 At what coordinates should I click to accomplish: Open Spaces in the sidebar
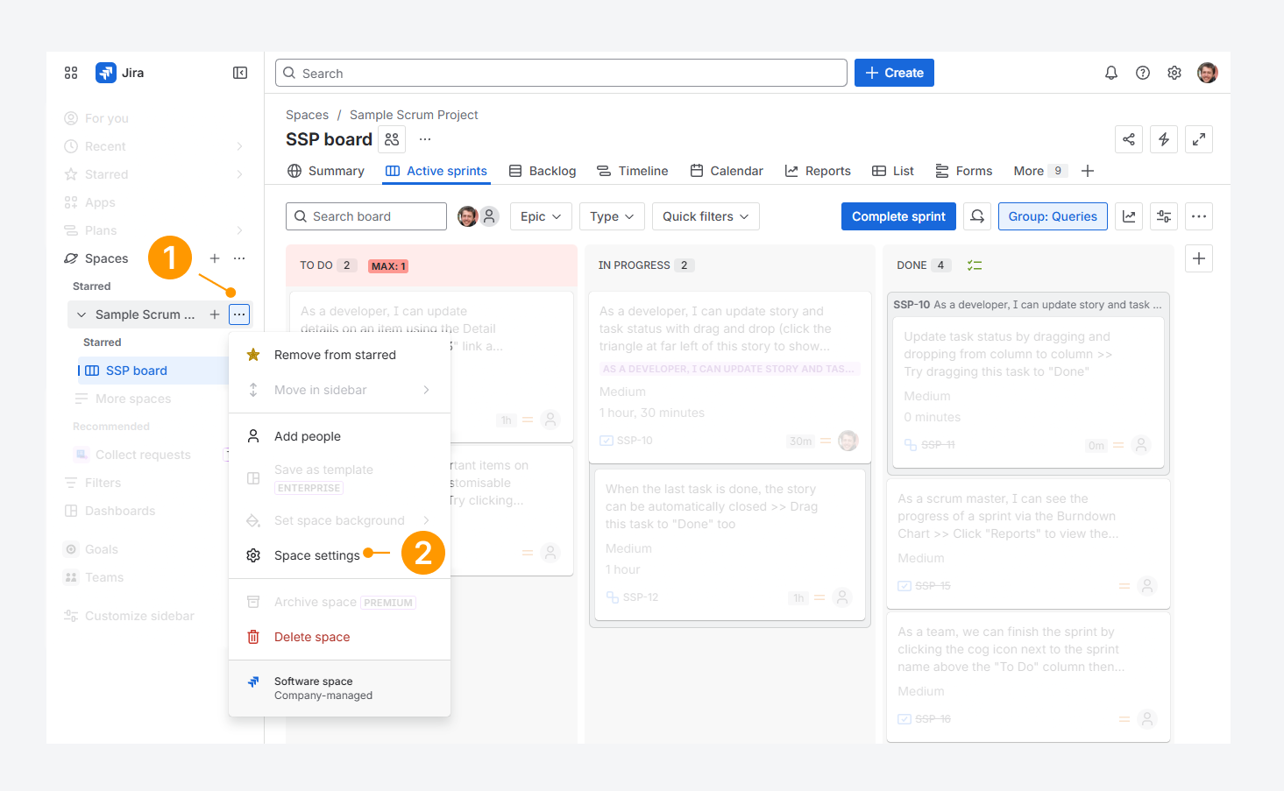pos(106,258)
